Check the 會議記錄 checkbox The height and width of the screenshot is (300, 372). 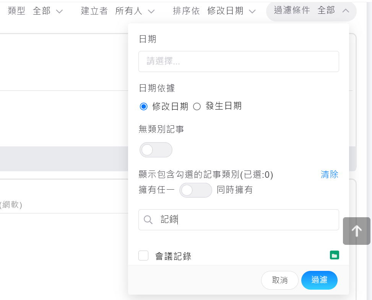coord(143,256)
